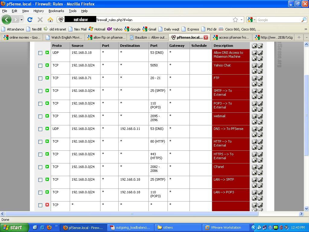
Task: Check the CPanel rule checkbox
Action: tap(40, 167)
